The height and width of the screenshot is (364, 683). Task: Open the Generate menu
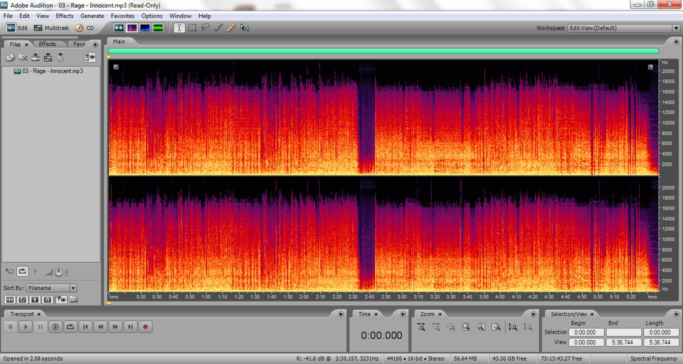(x=92, y=16)
